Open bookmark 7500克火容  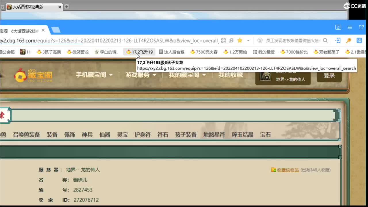click(x=204, y=52)
